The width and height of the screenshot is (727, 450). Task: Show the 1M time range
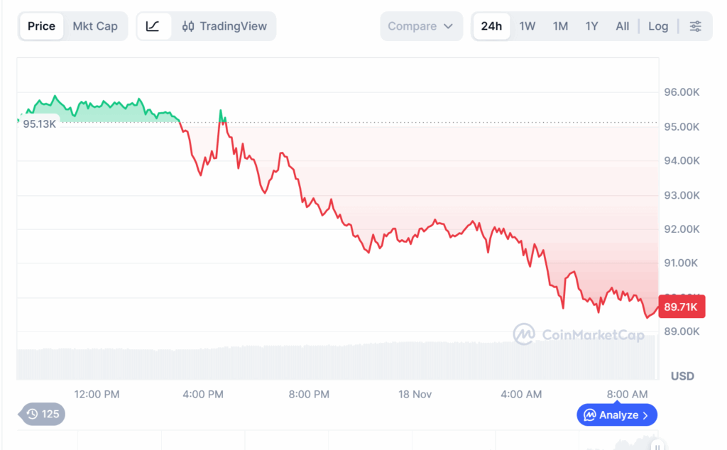[560, 26]
